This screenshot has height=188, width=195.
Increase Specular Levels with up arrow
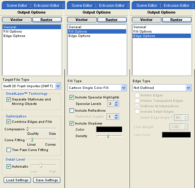coord(116,102)
